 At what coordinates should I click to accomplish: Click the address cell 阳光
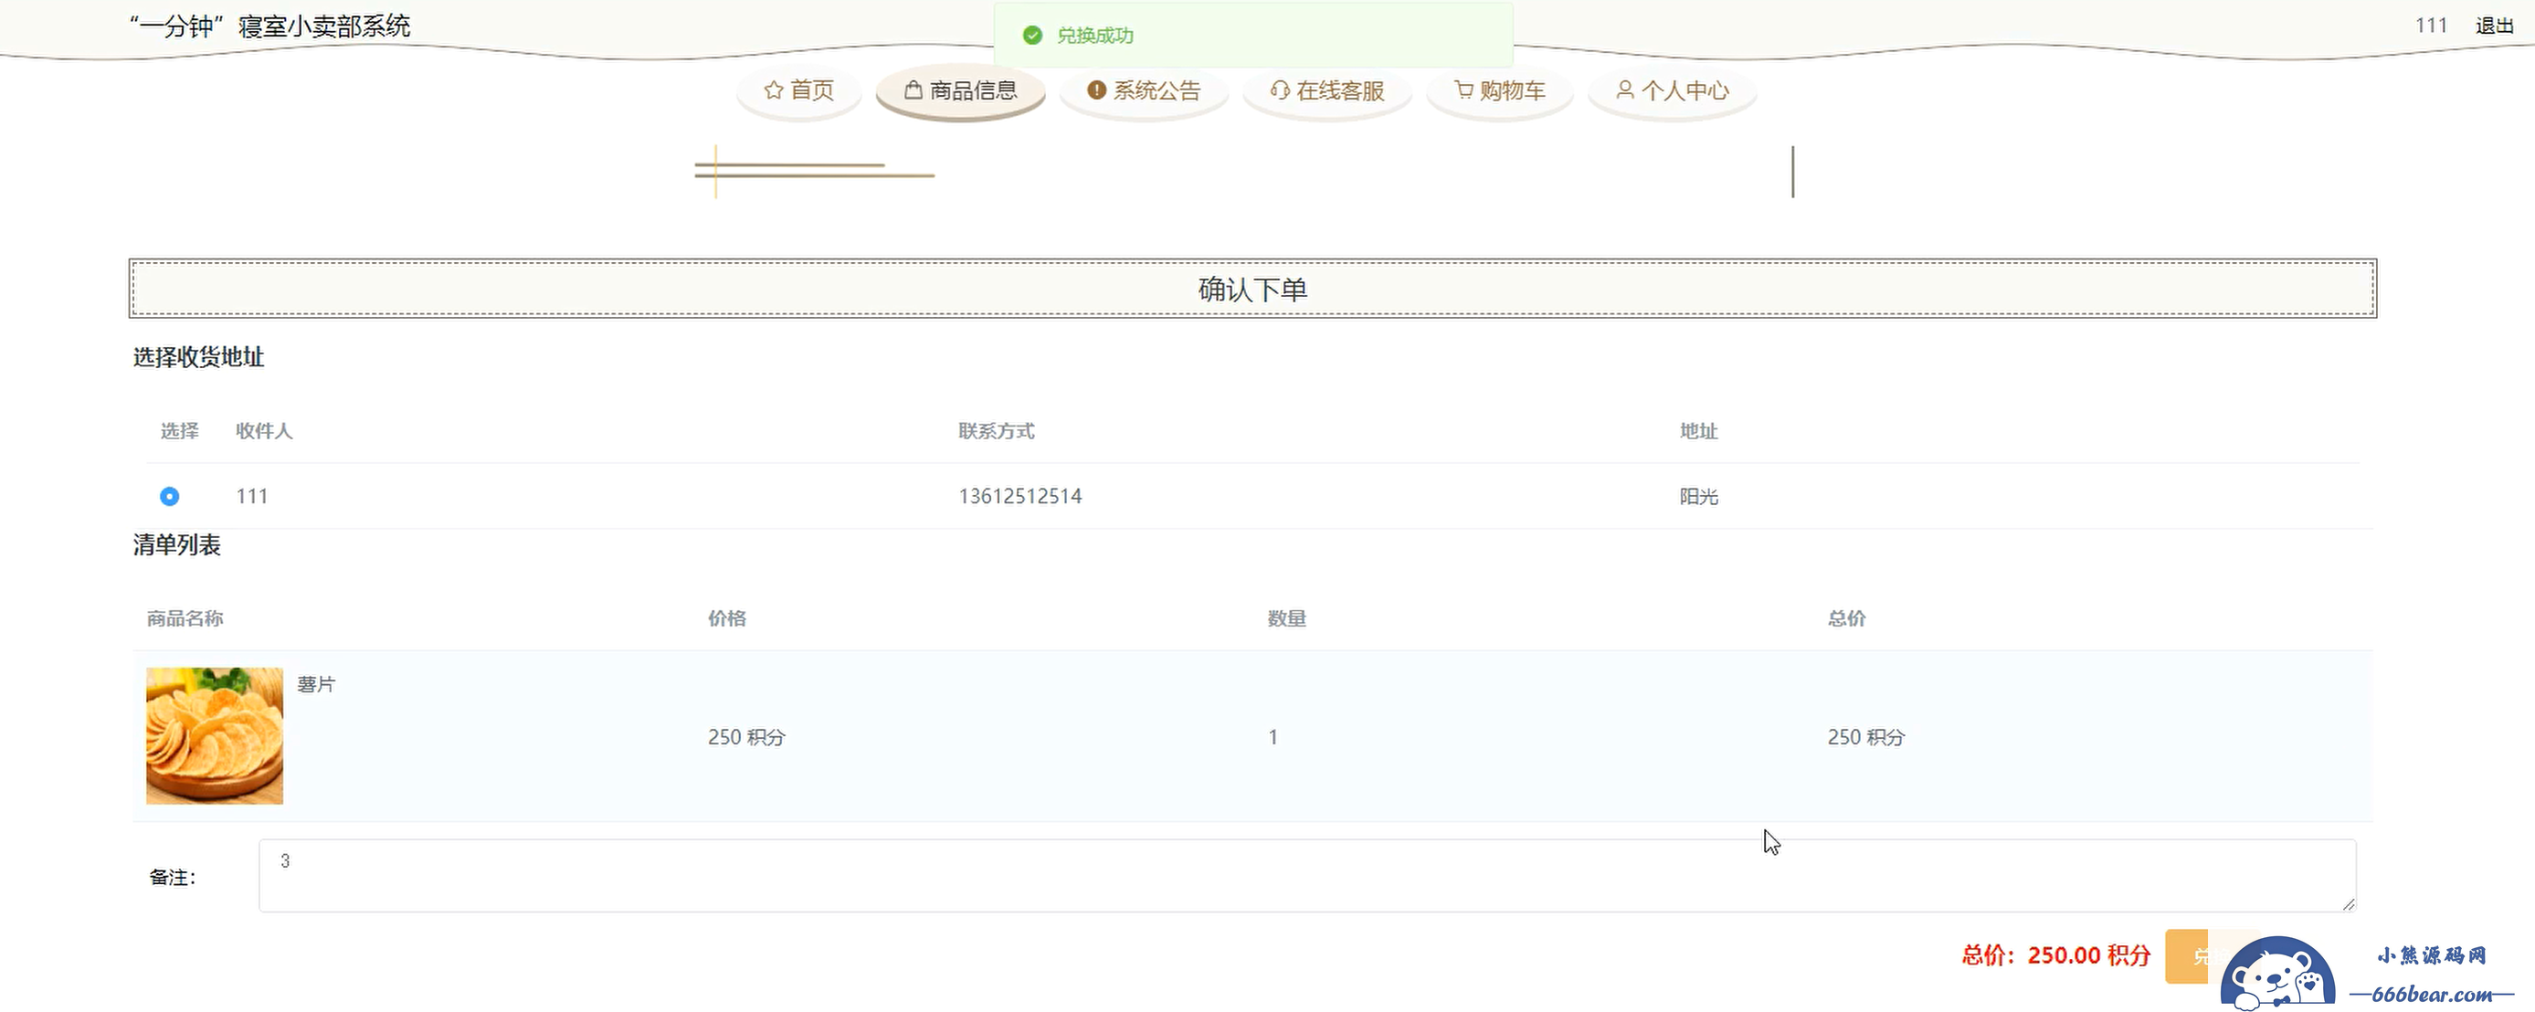1698,497
